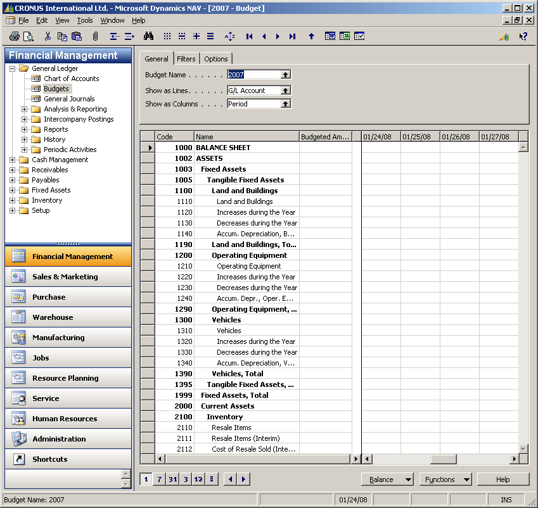Collapse the General Ledger tree folder
538x508 pixels.
click(x=12, y=68)
